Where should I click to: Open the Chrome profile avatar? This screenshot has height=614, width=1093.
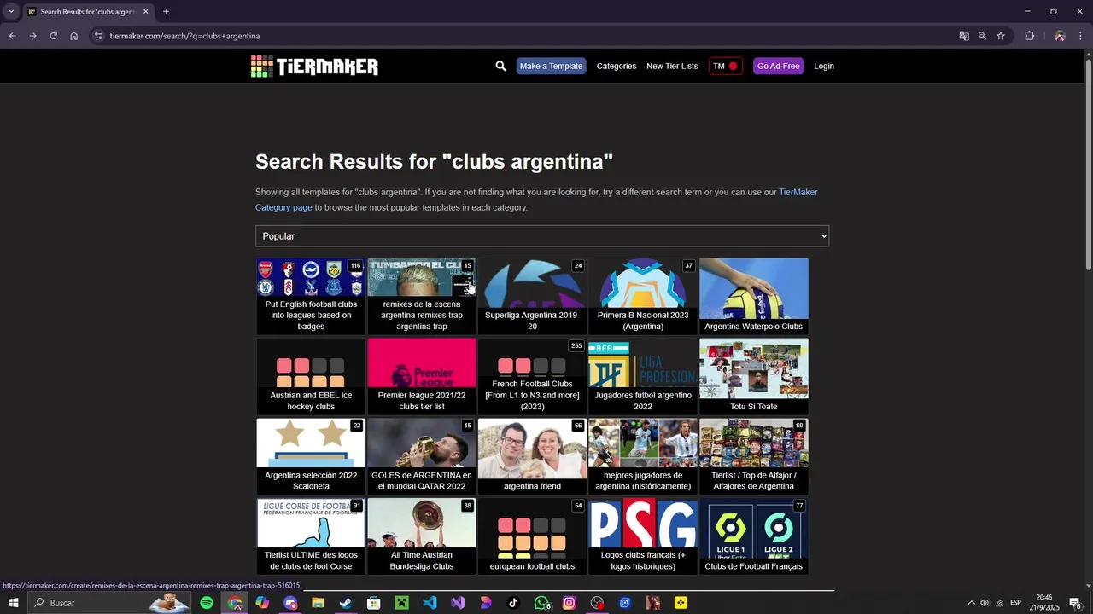pos(1060,36)
